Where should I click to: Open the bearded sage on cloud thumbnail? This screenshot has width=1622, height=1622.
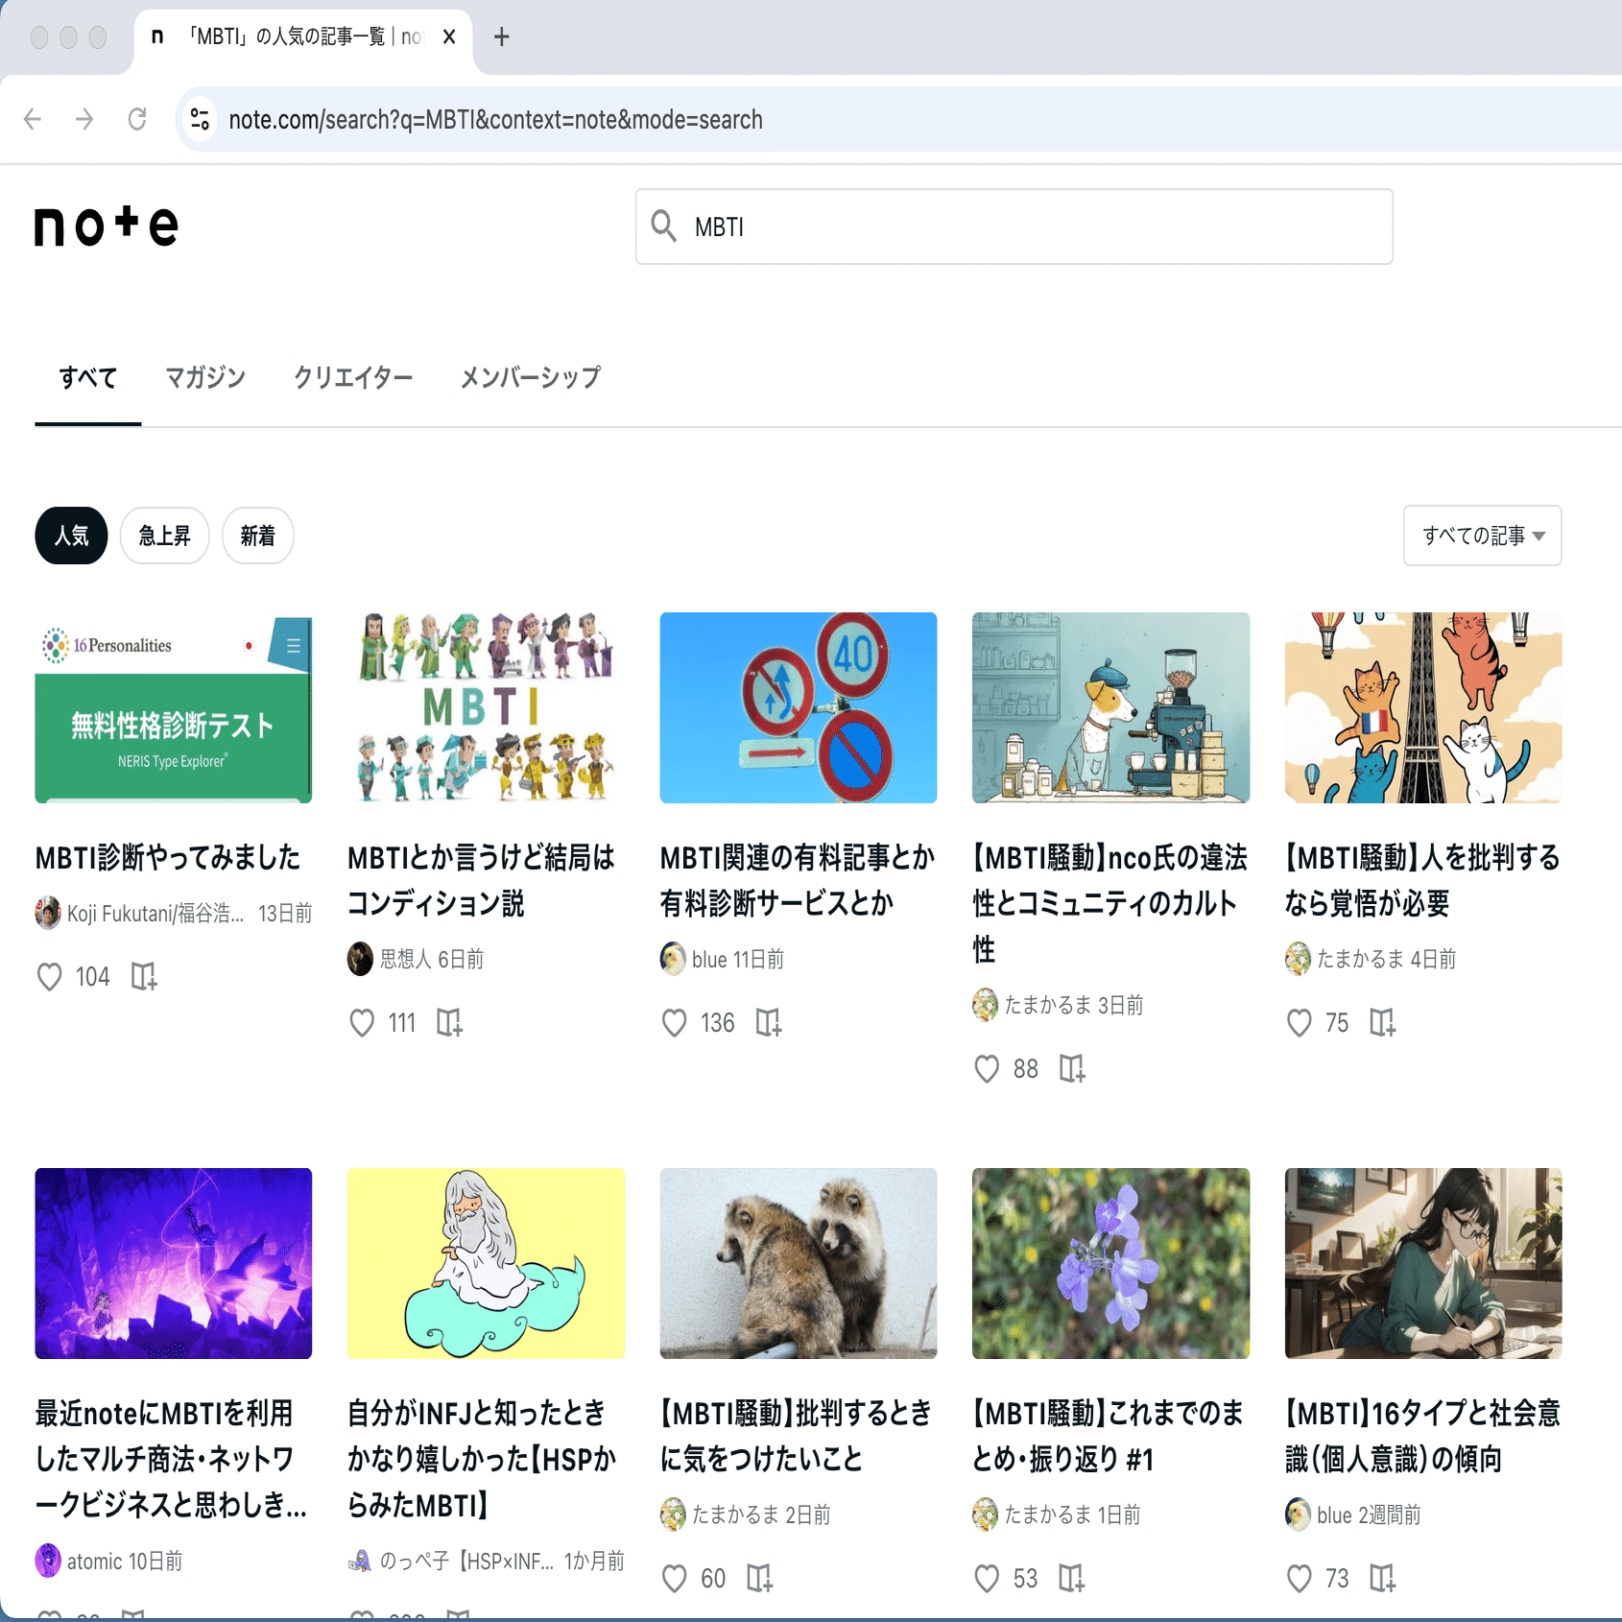point(486,1263)
